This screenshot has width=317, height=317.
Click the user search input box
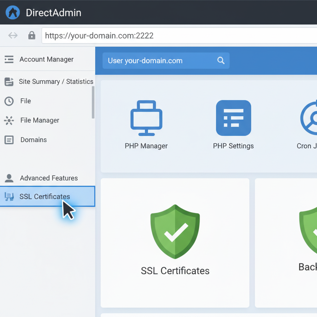point(159,61)
